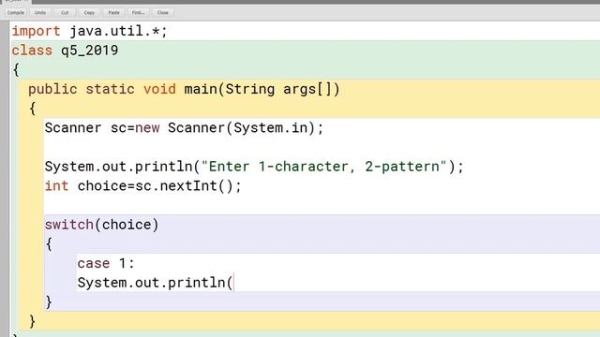Click the class name 'q5_2019'

click(x=90, y=51)
